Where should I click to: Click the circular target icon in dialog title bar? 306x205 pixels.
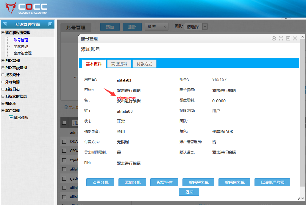click(274, 38)
